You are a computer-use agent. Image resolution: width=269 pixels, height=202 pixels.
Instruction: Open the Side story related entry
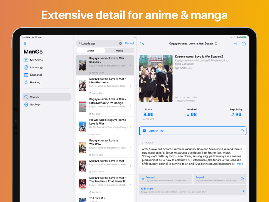click(x=193, y=190)
